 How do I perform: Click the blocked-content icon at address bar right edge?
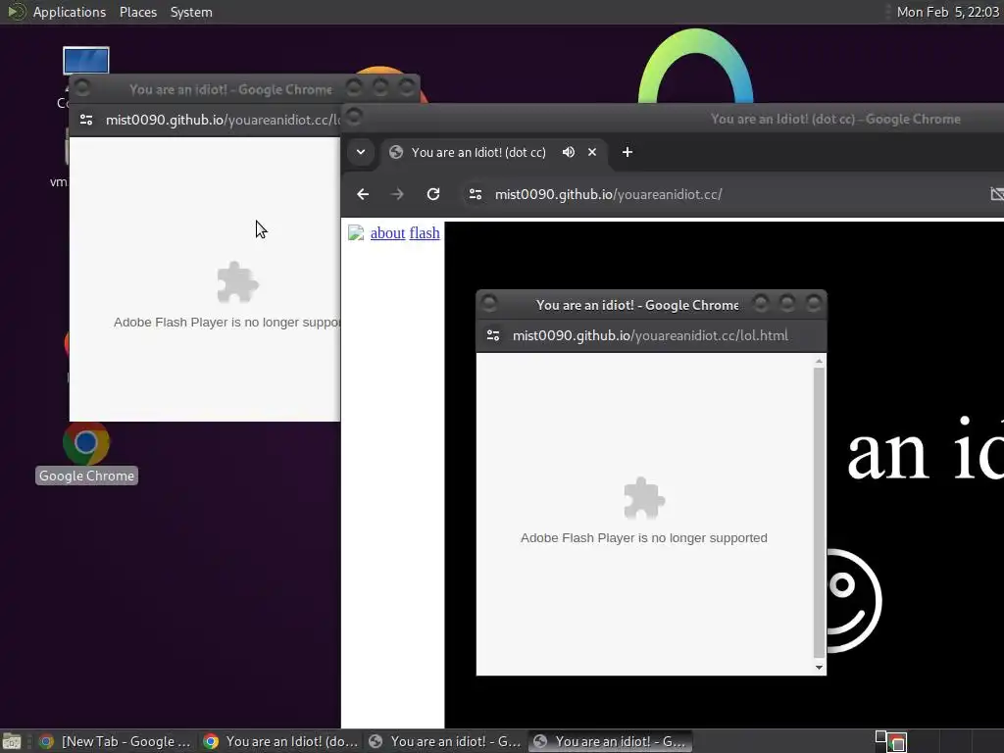point(997,194)
